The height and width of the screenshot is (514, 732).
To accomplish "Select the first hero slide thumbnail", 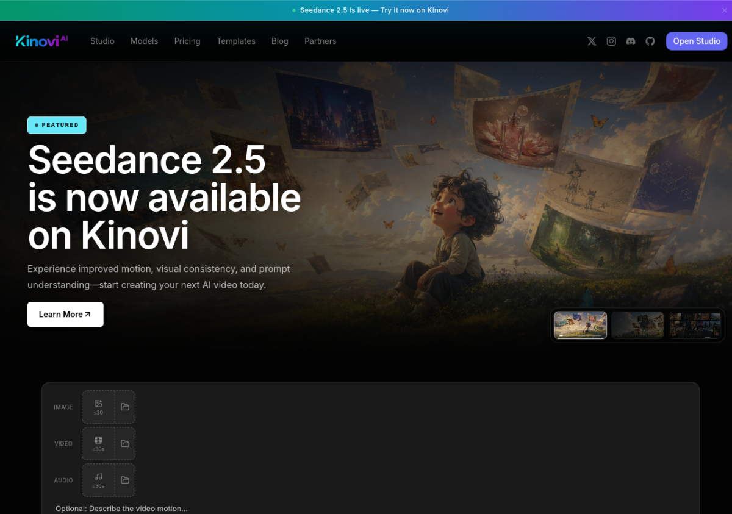I will (x=580, y=325).
